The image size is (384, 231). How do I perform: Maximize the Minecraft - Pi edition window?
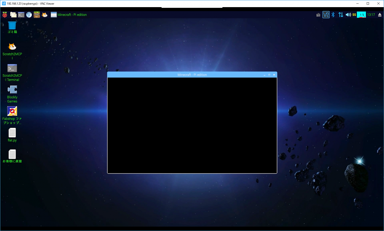click(x=269, y=75)
